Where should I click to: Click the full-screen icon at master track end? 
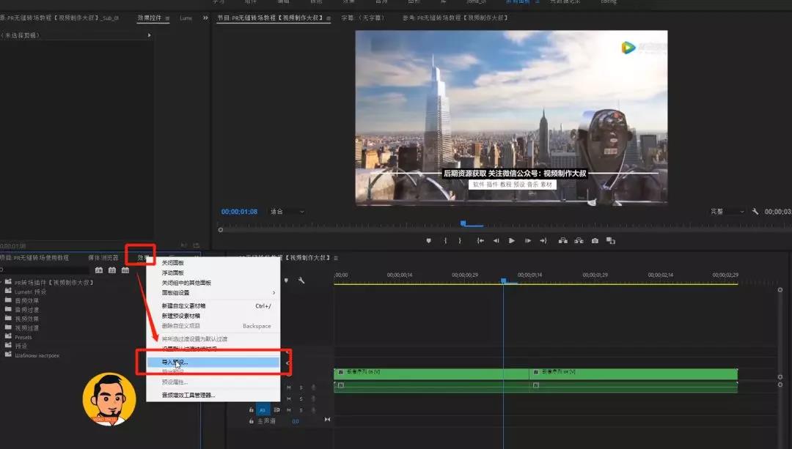tap(327, 419)
